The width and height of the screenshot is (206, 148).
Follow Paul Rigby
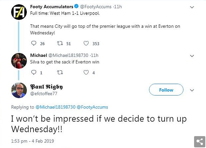tap(166, 90)
